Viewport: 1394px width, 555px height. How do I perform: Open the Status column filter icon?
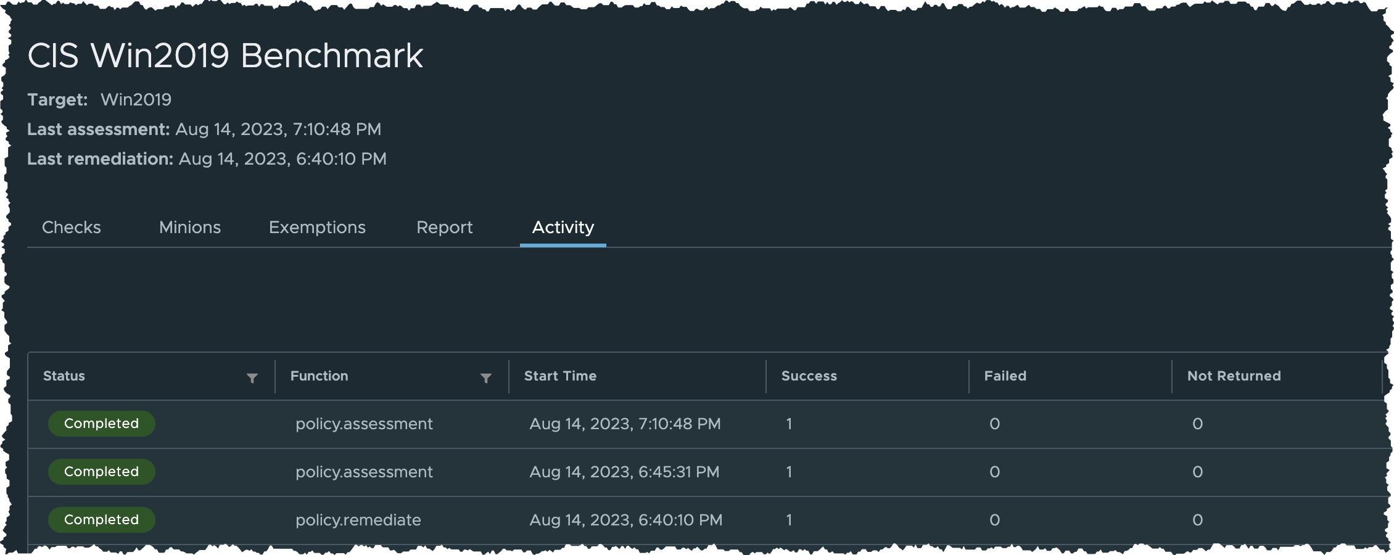point(252,378)
